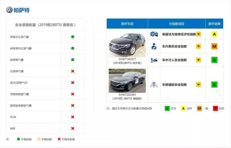Click the orange M 一般 legend swatch
The height and width of the screenshot is (148, 231).
click(x=199, y=108)
